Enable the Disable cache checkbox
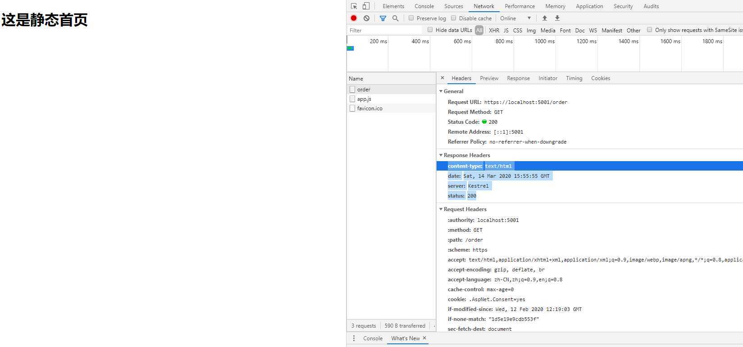Screen dimensions: 743x347 coord(453,18)
